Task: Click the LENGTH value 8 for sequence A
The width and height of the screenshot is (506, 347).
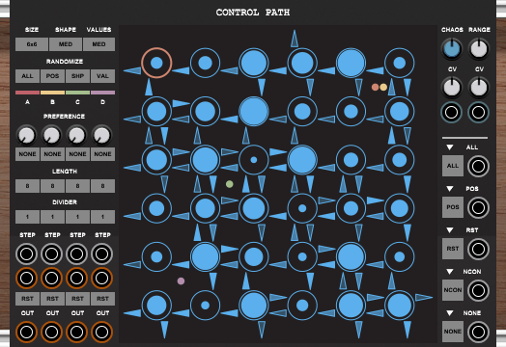Action: pos(27,186)
